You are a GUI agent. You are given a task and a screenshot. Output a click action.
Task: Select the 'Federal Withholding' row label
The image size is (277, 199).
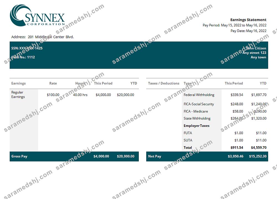point(199,95)
